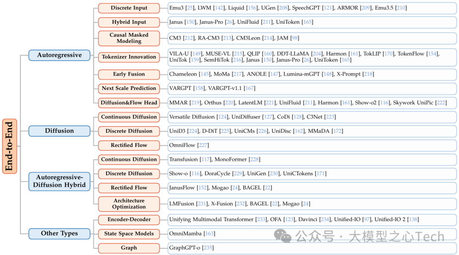Viewport: 459px width, 255px height.
Task: Click the text "TokLIP"
Action: coord(372,54)
